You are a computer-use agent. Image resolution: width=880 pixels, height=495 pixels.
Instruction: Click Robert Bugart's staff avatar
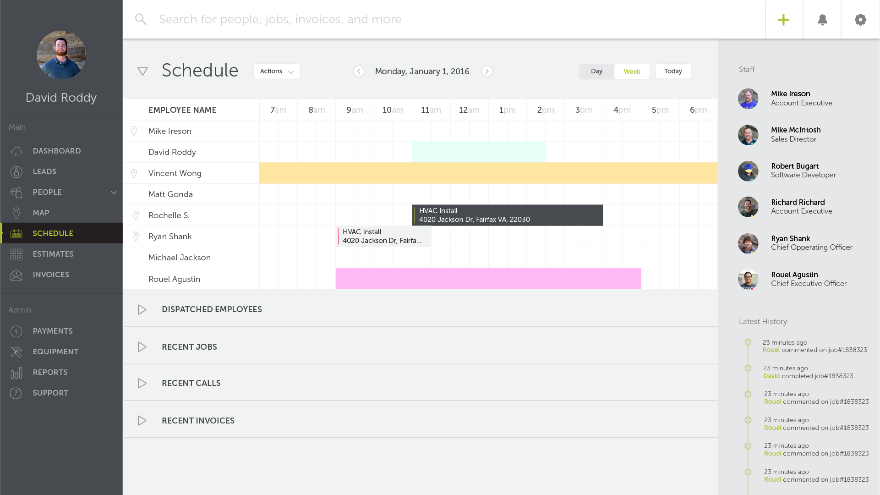(x=748, y=171)
